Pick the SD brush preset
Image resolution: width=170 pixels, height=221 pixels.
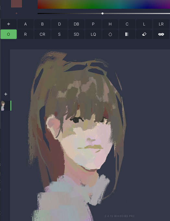pyautogui.click(x=76, y=34)
